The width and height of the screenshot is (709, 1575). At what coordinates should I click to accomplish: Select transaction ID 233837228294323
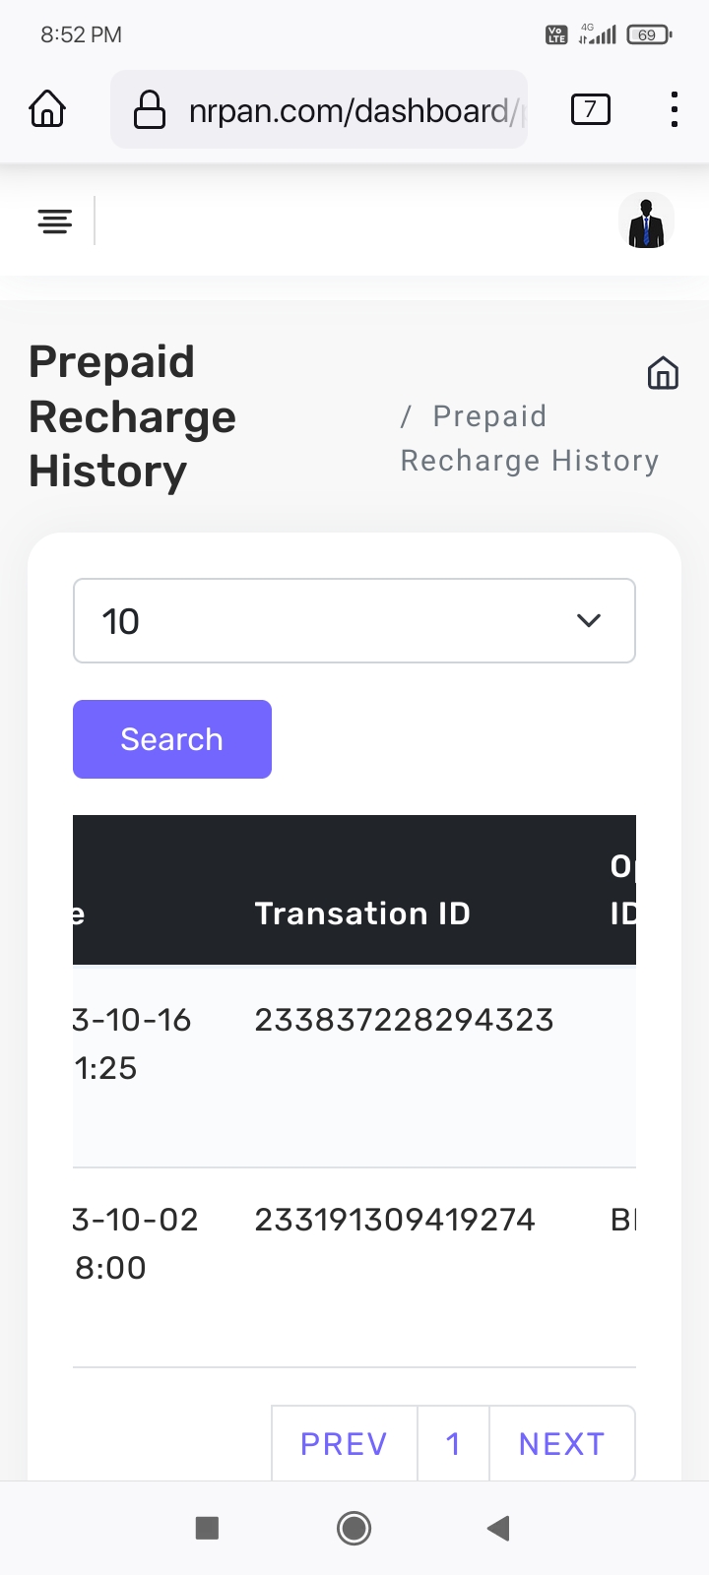pos(404,1020)
